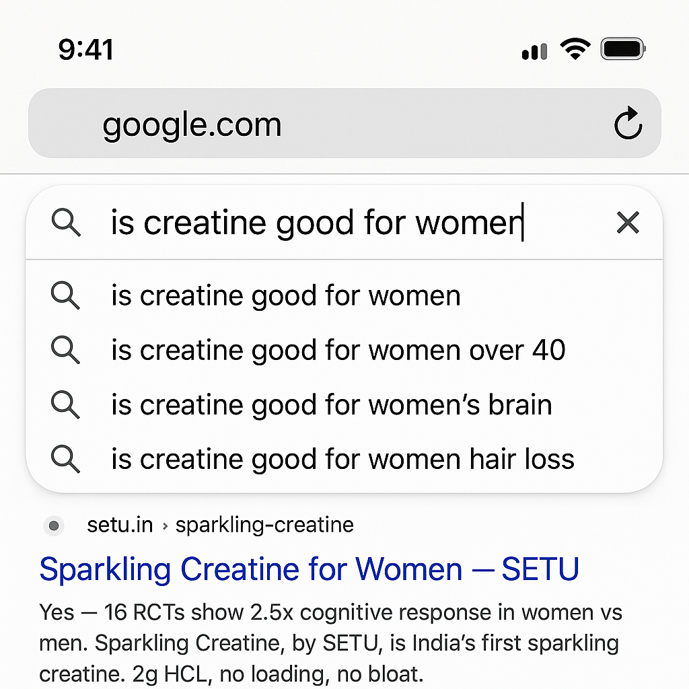
Task: Tap the setu.in site favicon
Action: click(x=54, y=525)
